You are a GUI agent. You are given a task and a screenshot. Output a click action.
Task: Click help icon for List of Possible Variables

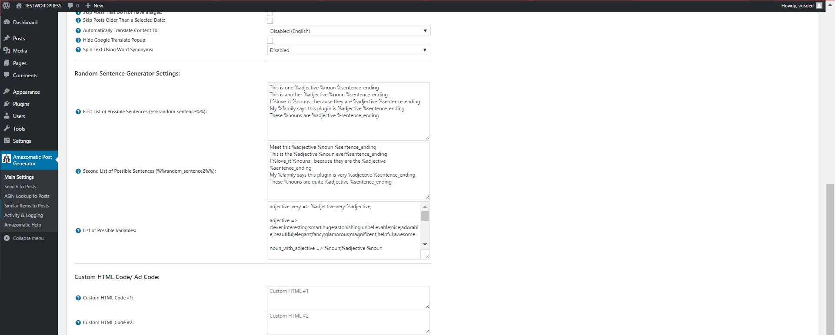78,230
